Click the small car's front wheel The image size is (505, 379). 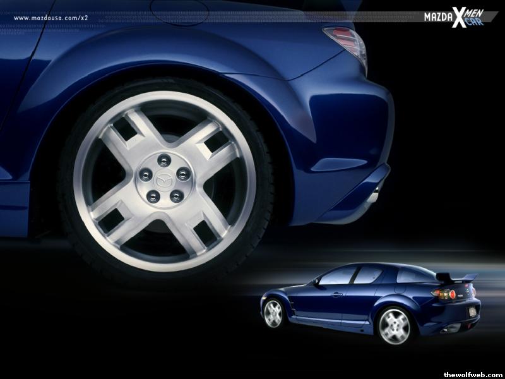[273, 314]
